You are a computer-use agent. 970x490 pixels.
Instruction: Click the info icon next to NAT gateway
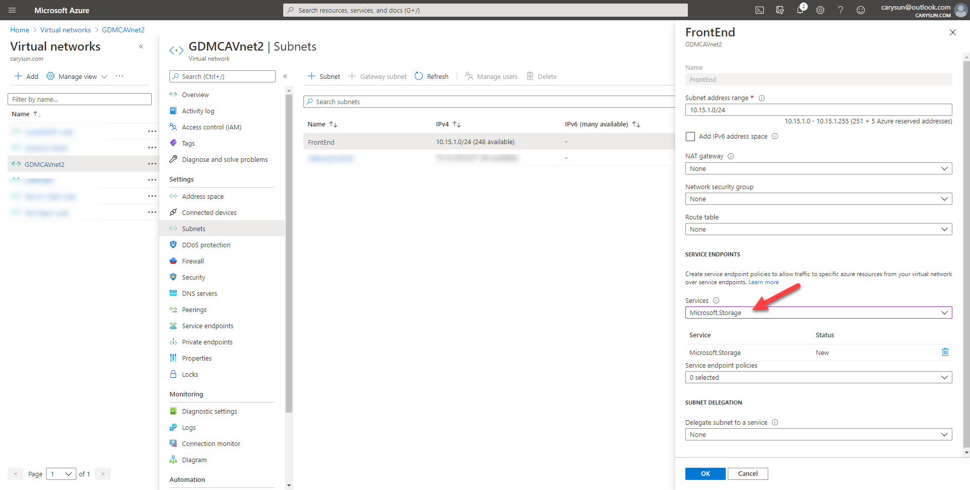(731, 156)
